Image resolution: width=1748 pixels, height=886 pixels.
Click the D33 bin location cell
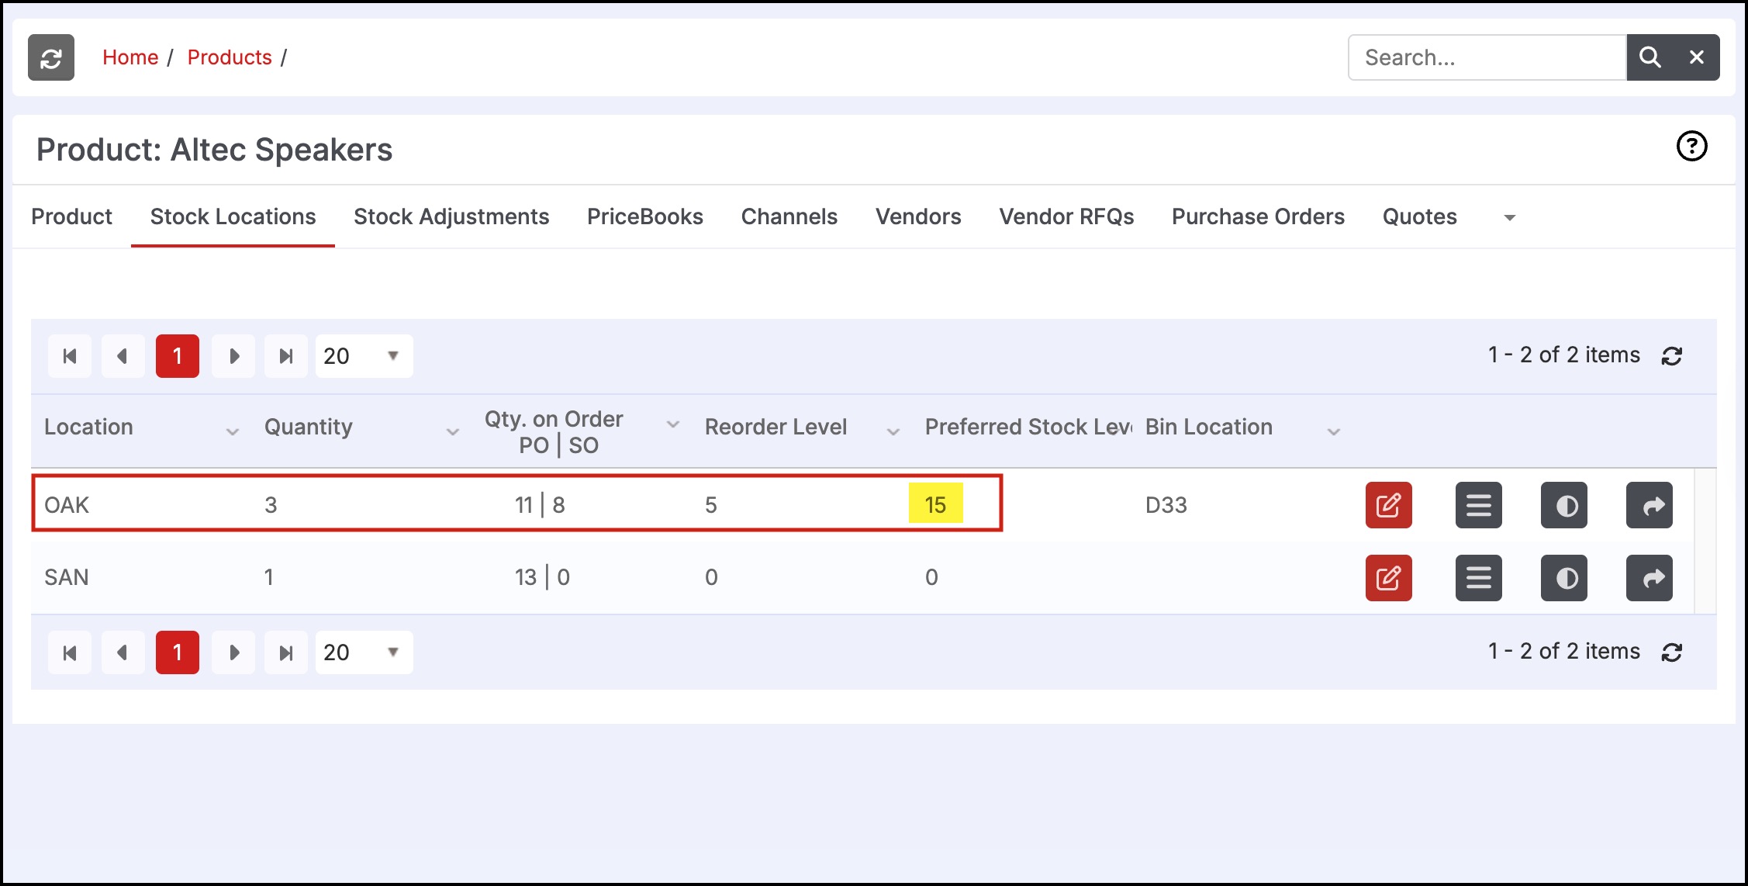pyautogui.click(x=1166, y=505)
